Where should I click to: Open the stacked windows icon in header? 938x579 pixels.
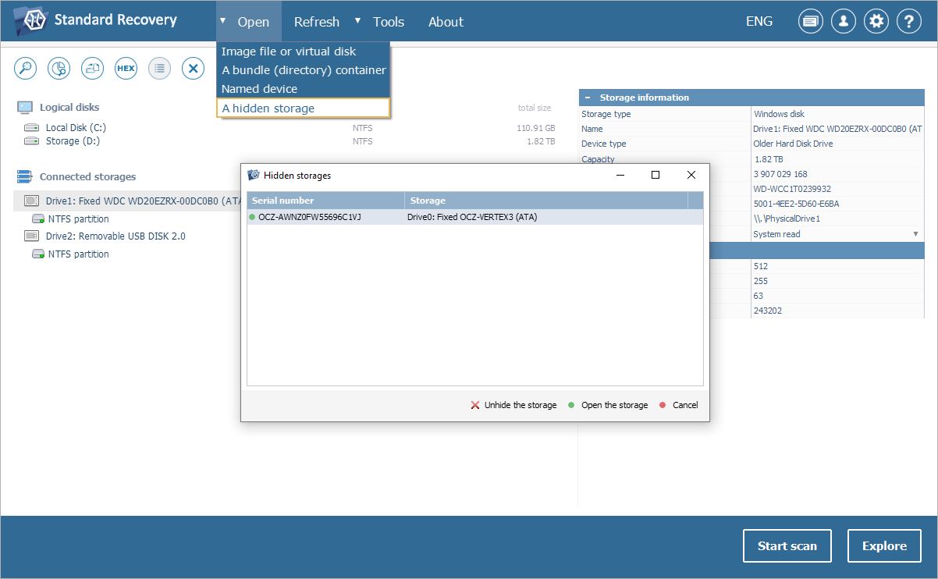[810, 22]
